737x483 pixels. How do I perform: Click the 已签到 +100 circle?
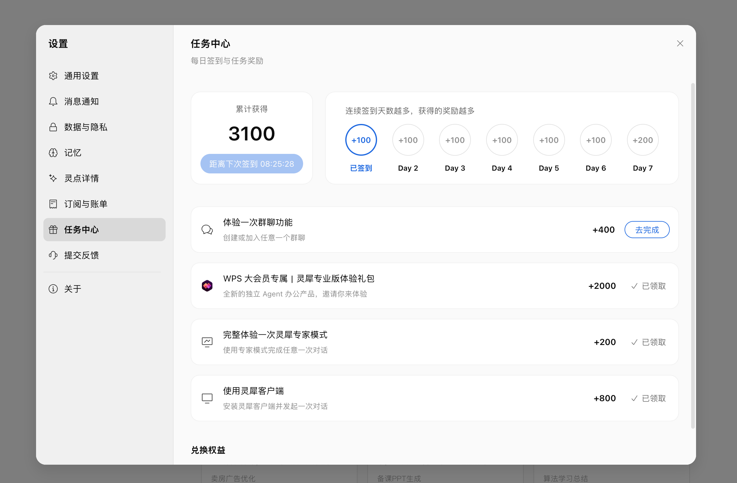pos(361,140)
